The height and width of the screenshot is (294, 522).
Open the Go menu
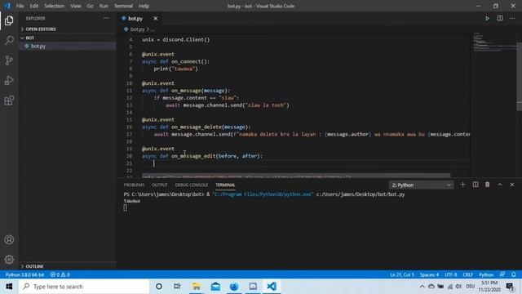[91, 6]
